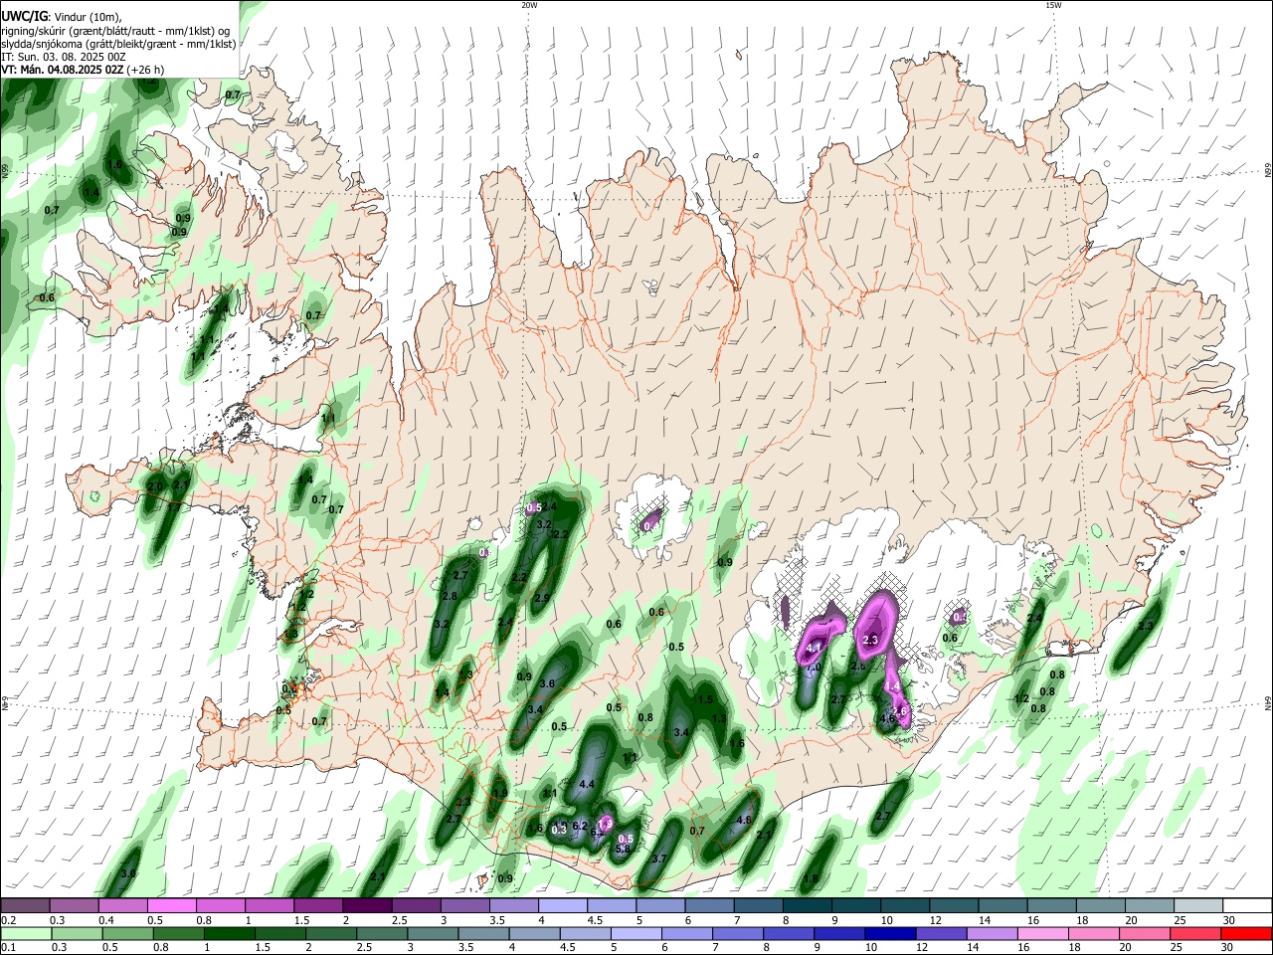Pick the dark navy 10 mm rain swatch
The image size is (1273, 955).
889,933
